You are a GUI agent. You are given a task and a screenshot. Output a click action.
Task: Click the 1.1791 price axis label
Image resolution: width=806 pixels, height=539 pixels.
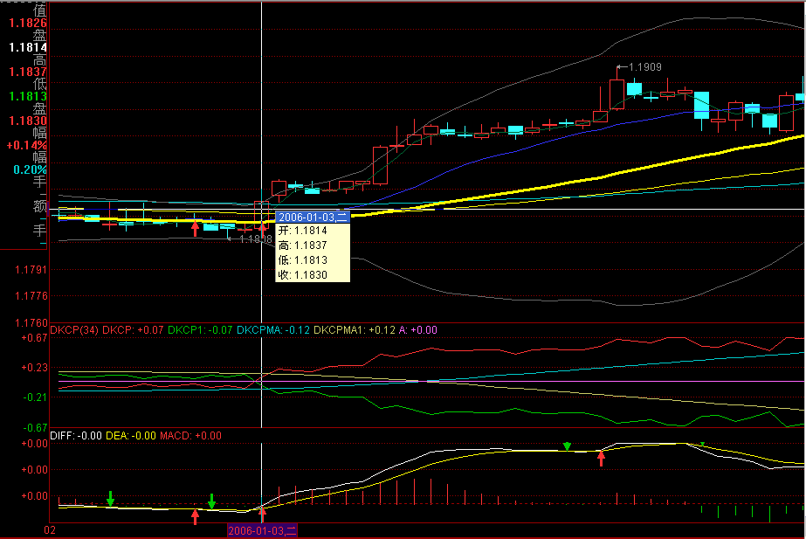pyautogui.click(x=31, y=269)
